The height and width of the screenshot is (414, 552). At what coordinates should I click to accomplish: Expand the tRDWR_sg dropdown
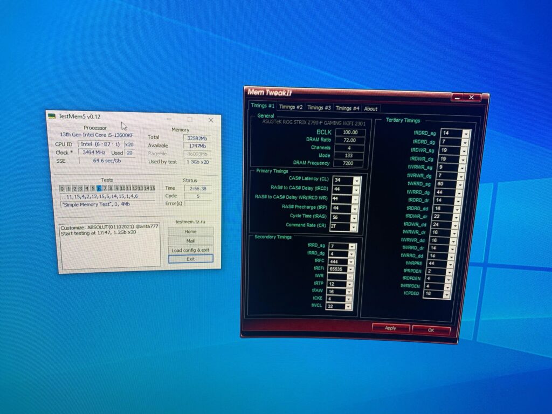tap(464, 151)
